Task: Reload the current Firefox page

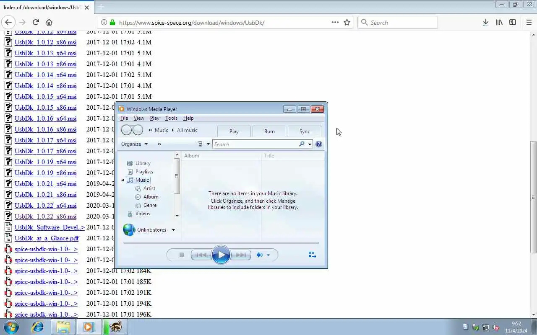Action: 36,22
